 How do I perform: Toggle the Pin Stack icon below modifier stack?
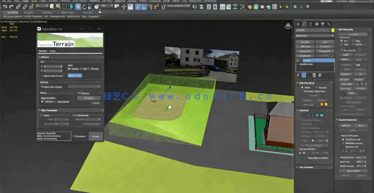[298, 75]
